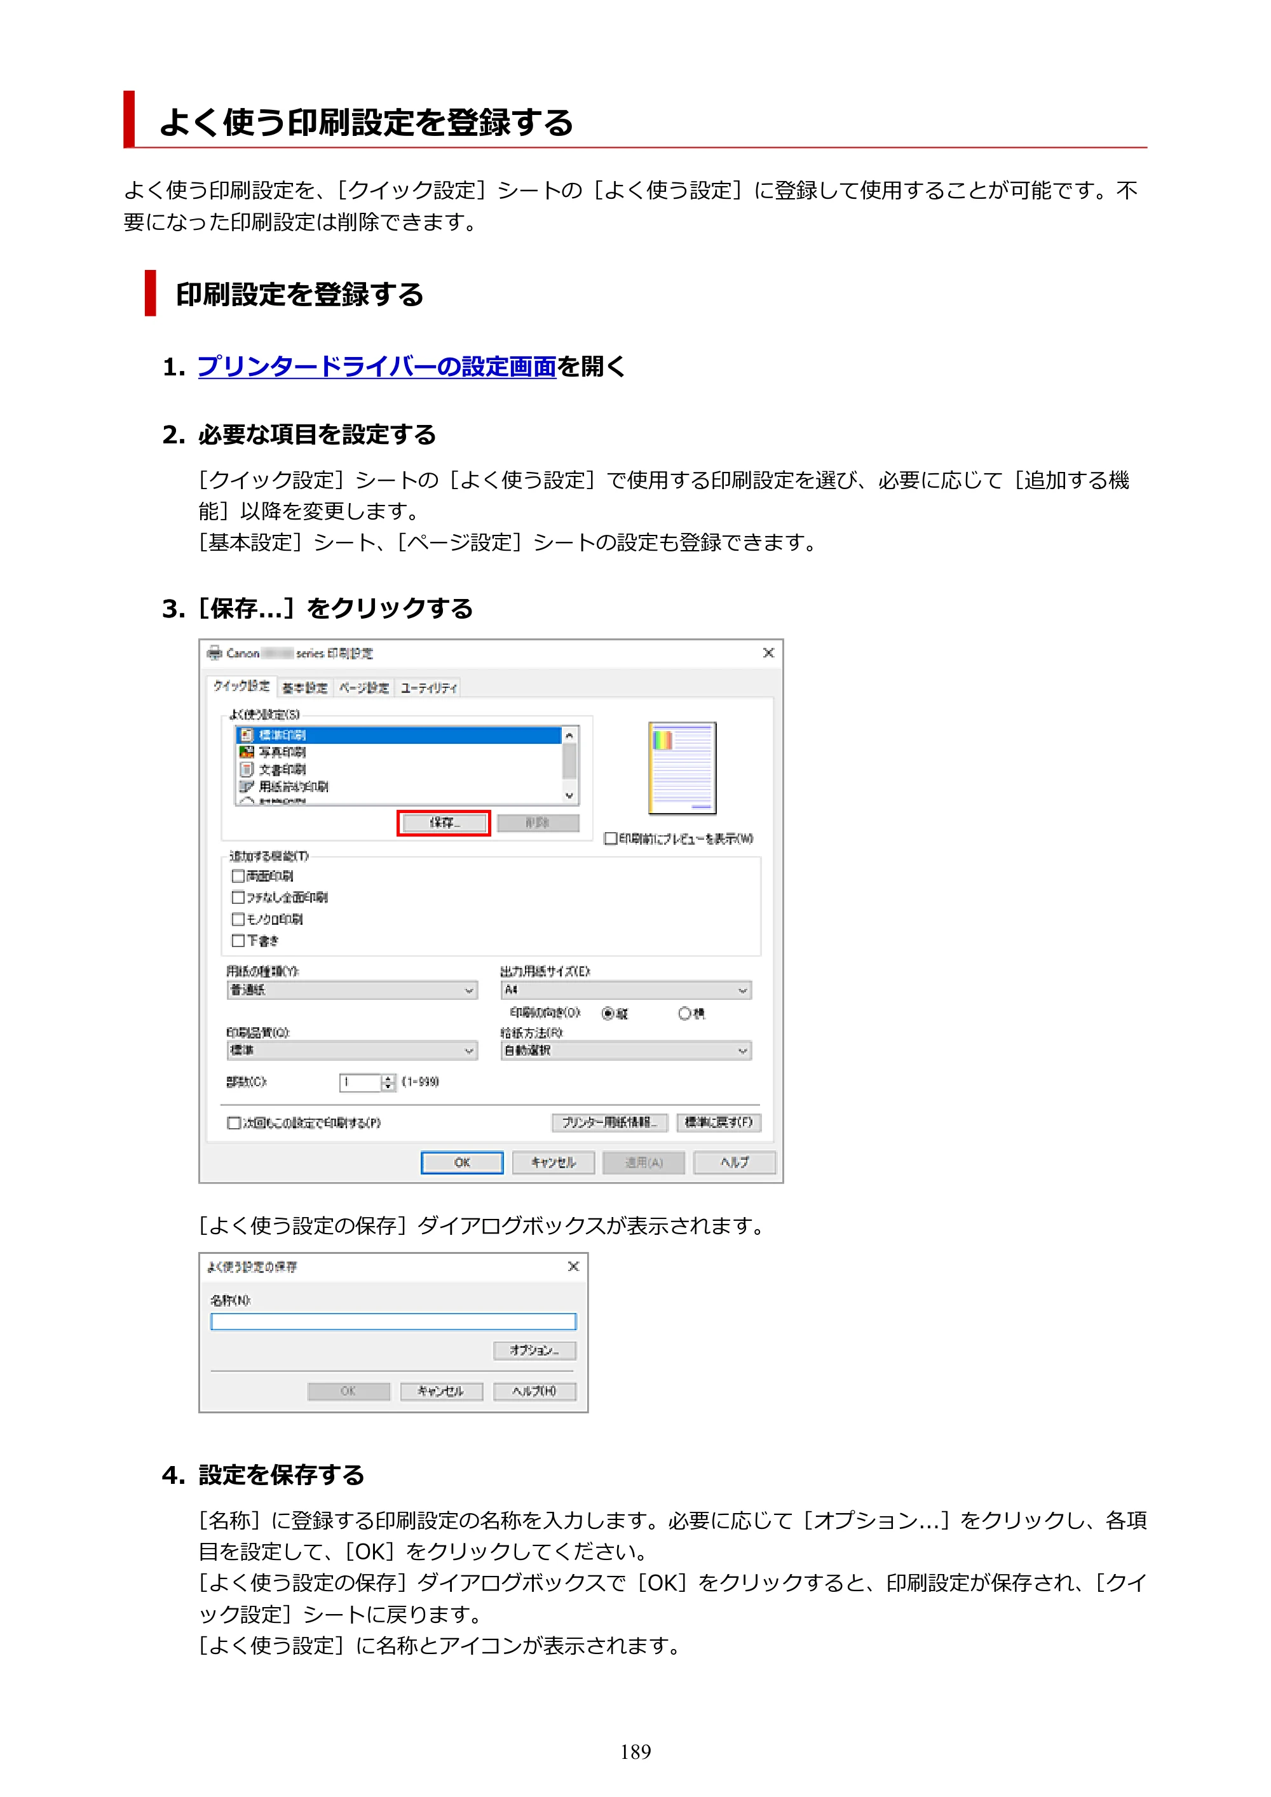Enable the フチなし全面印刷 checkbox
1271x1797 pixels.
(237, 898)
